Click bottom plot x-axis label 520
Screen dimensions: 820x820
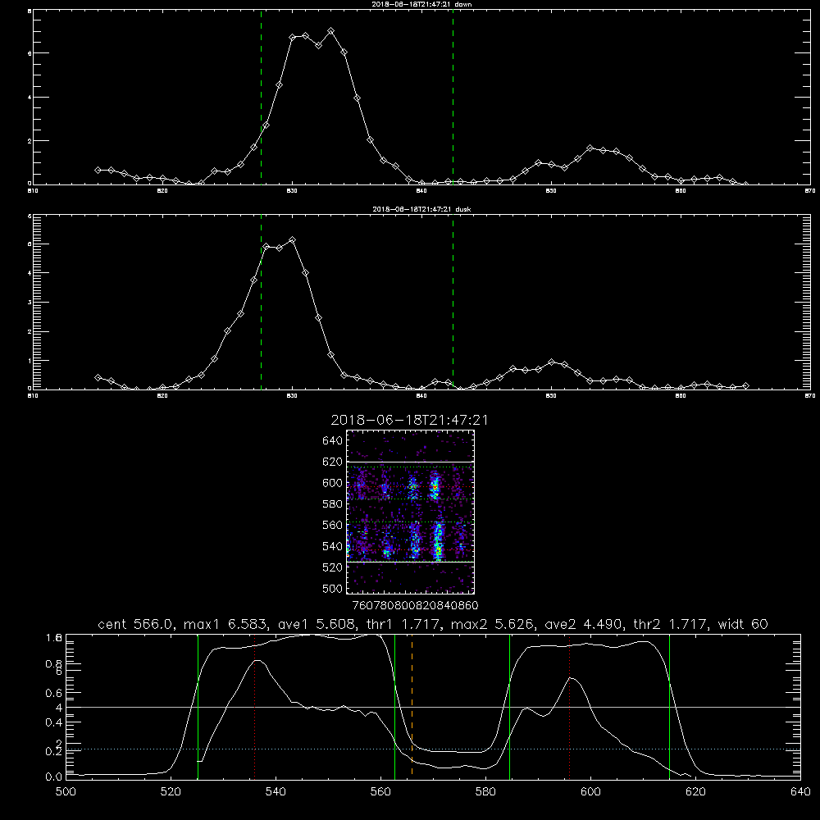pyautogui.click(x=171, y=792)
